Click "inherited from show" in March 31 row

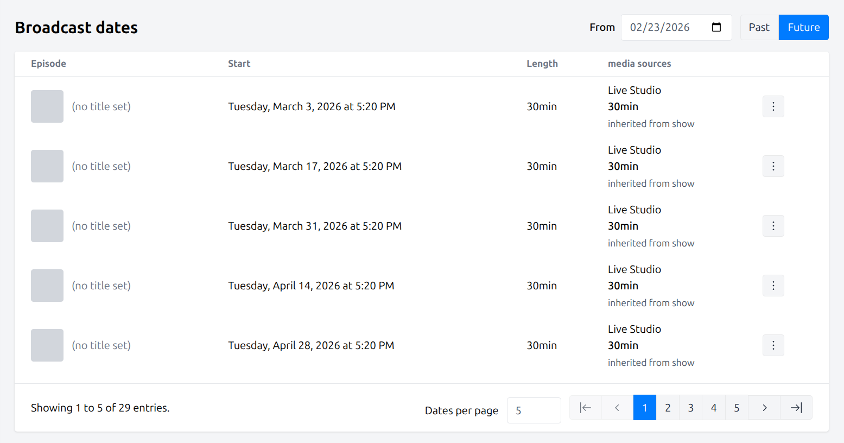651,243
